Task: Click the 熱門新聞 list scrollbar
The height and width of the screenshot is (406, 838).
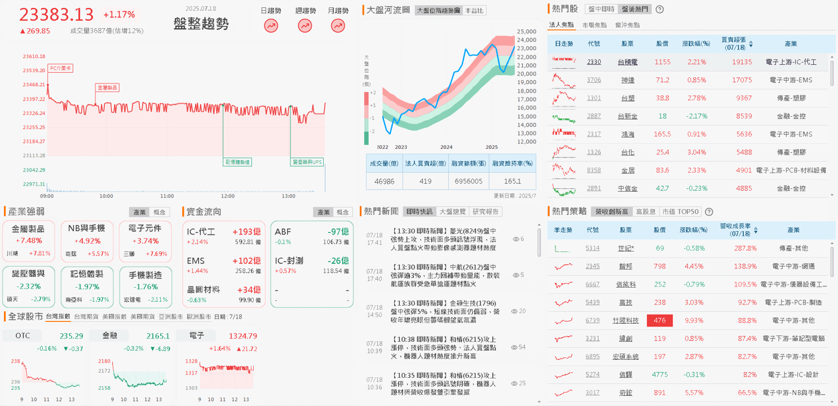Action: coord(540,242)
